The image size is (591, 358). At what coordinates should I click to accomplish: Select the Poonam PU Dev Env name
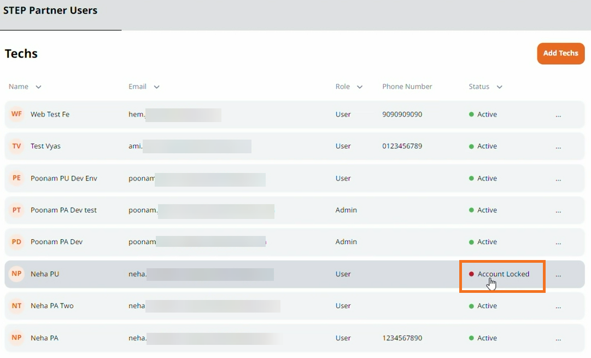click(64, 178)
